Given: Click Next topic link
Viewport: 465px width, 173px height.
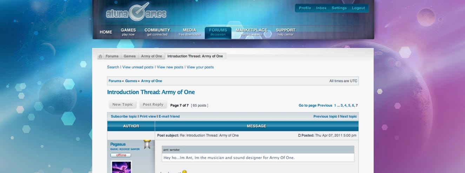Looking at the screenshot, I should (x=348, y=116).
